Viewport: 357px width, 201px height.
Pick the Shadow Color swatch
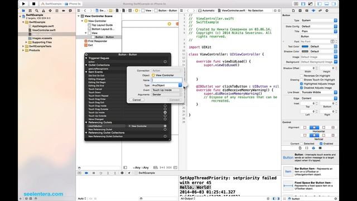click(x=305, y=51)
